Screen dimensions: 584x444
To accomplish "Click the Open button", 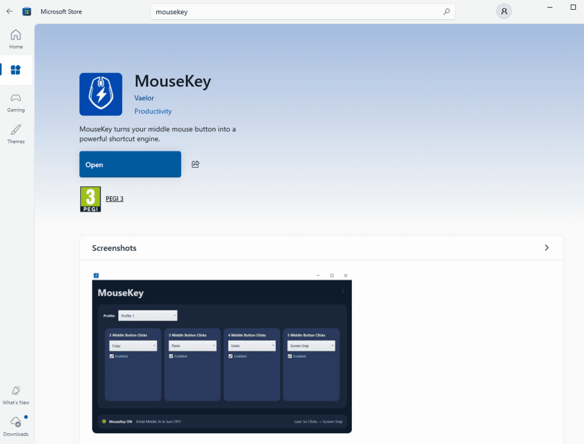I will [x=130, y=164].
